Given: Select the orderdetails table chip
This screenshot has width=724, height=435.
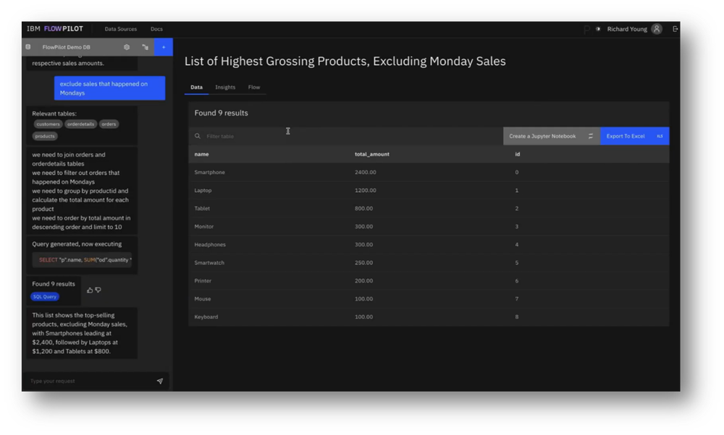Looking at the screenshot, I should pyautogui.click(x=80, y=124).
